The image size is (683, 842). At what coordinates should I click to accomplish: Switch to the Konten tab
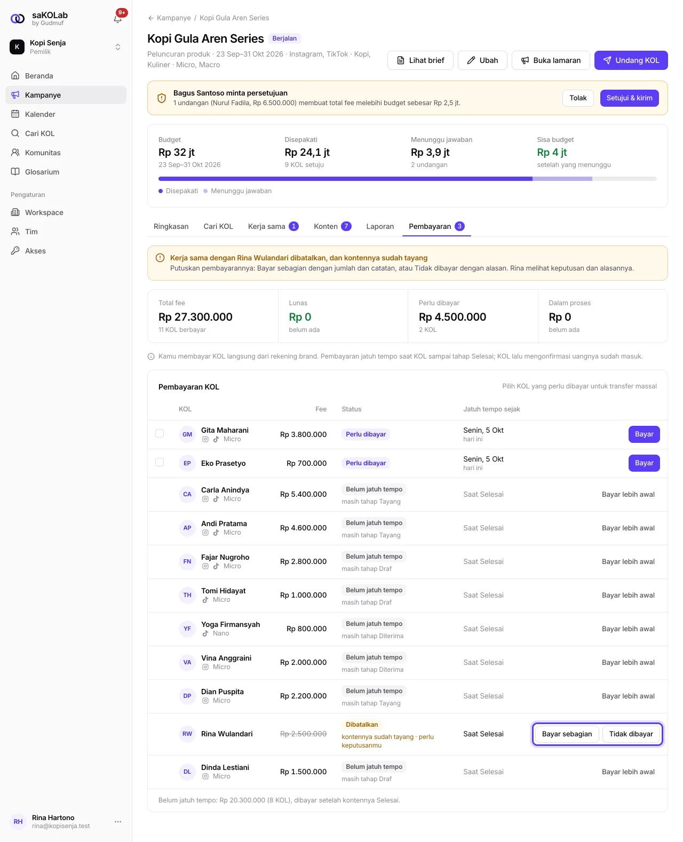click(x=332, y=226)
